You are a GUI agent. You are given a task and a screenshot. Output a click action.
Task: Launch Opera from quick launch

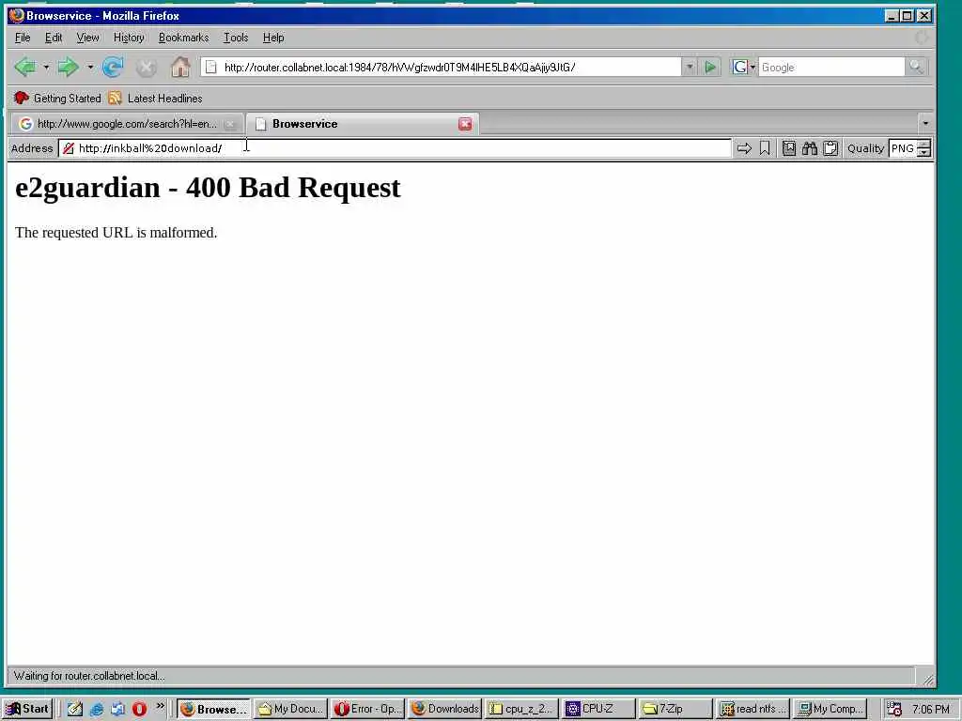139,709
